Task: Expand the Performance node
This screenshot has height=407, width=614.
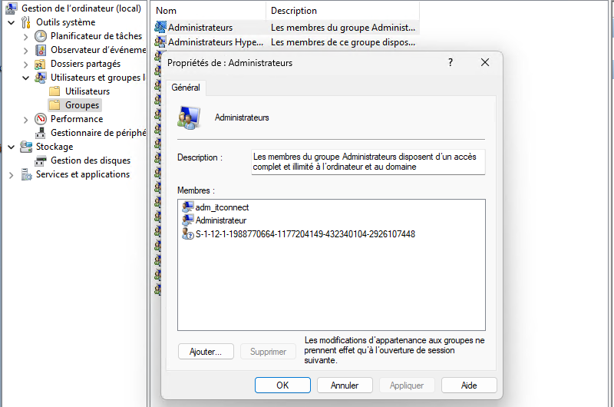Action: [26, 120]
